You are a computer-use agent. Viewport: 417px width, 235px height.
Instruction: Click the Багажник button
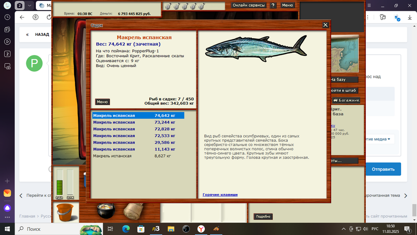346,100
